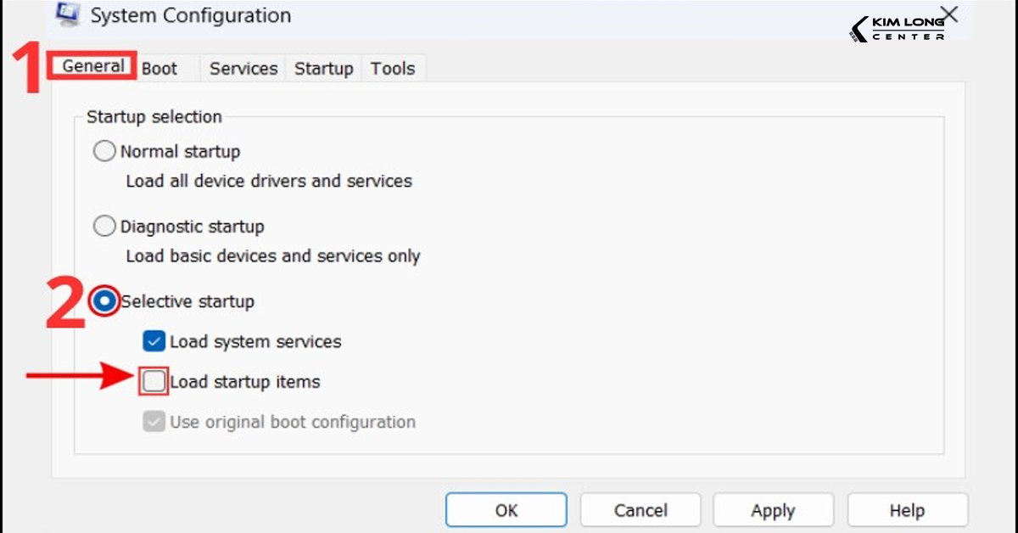
Task: Select the Diagnostic startup radio button
Action: coord(104,227)
